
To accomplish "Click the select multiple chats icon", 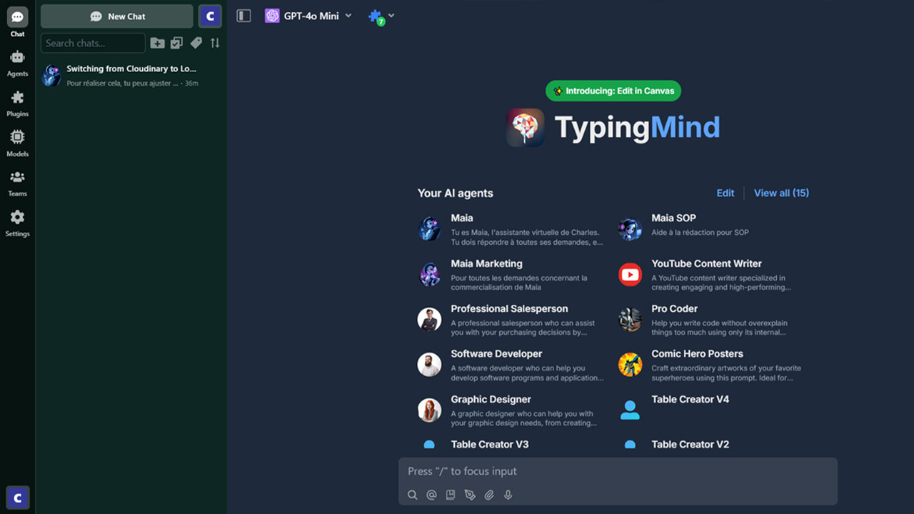I will click(176, 43).
